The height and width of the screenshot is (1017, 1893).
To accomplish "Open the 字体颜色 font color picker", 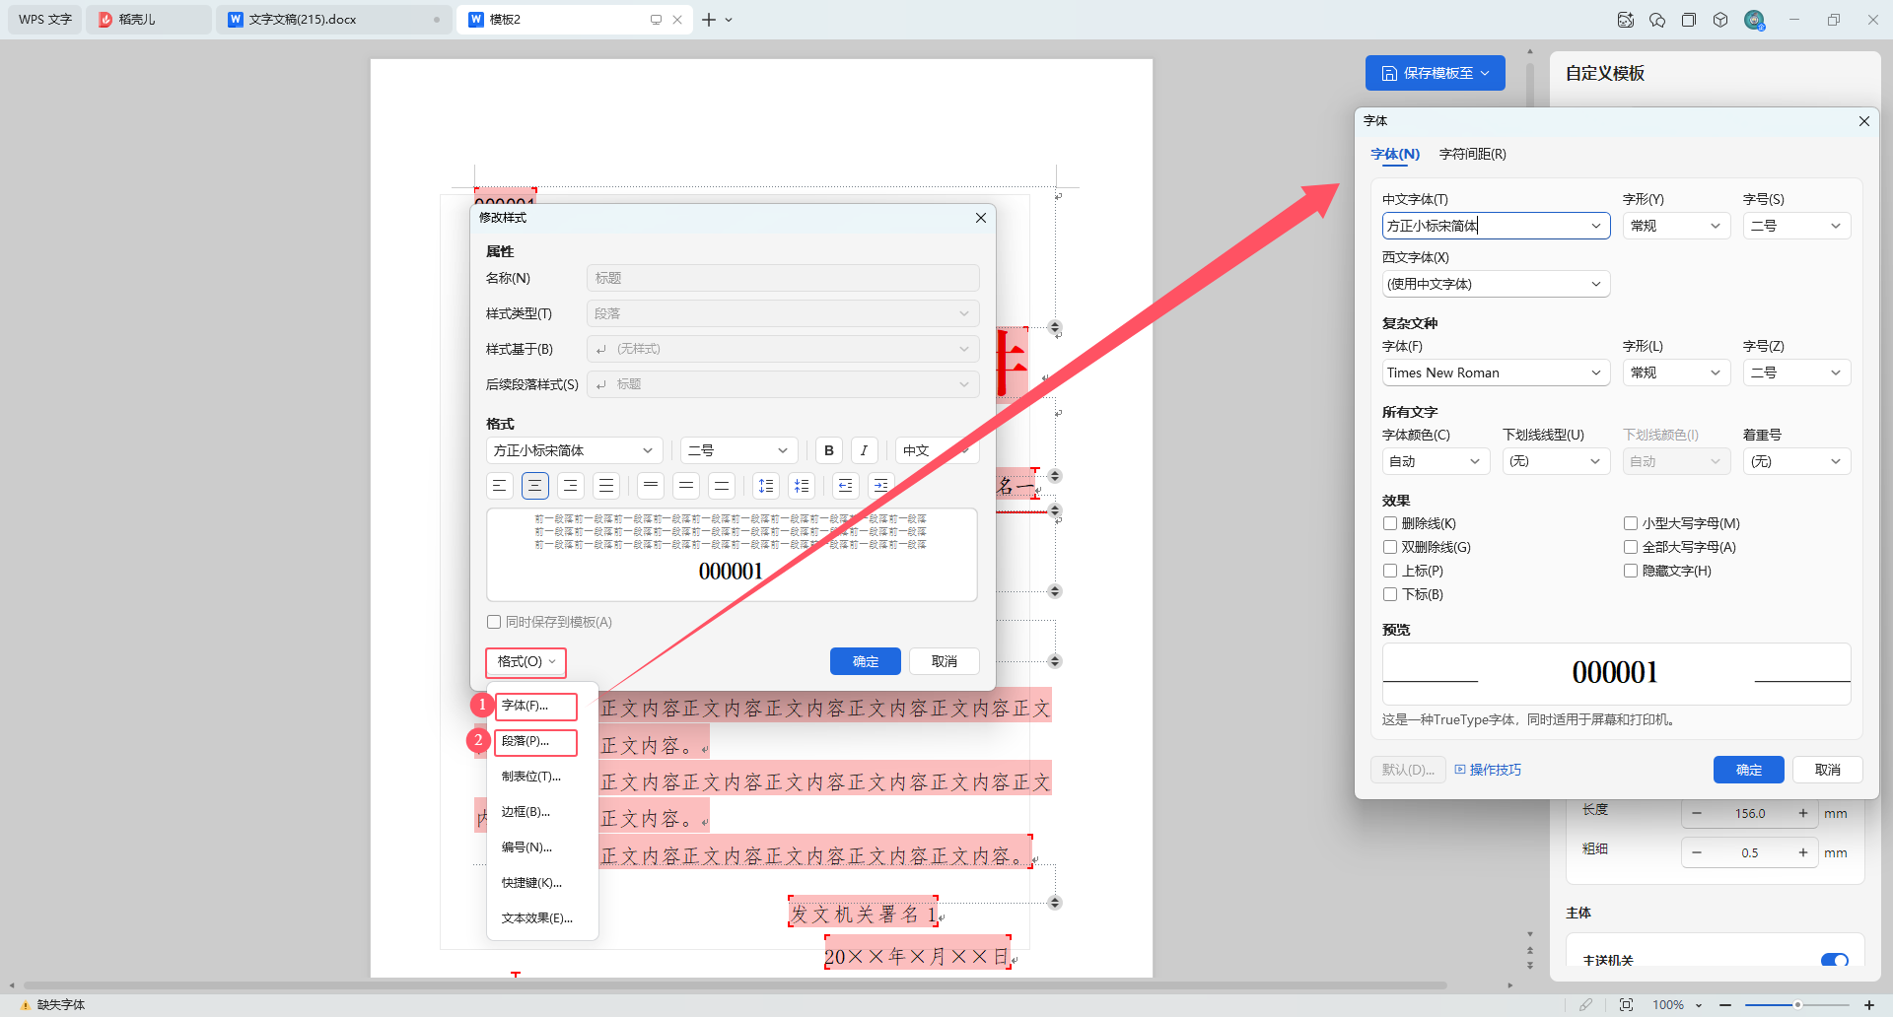I will 1435,461.
